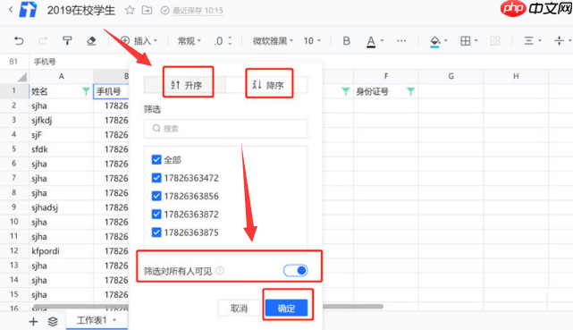Open the filter icon left of 身份证号
The height and width of the screenshot is (330, 573).
click(345, 91)
